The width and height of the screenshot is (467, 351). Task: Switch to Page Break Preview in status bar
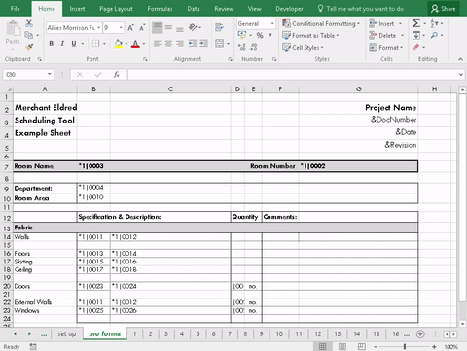[x=362, y=346]
